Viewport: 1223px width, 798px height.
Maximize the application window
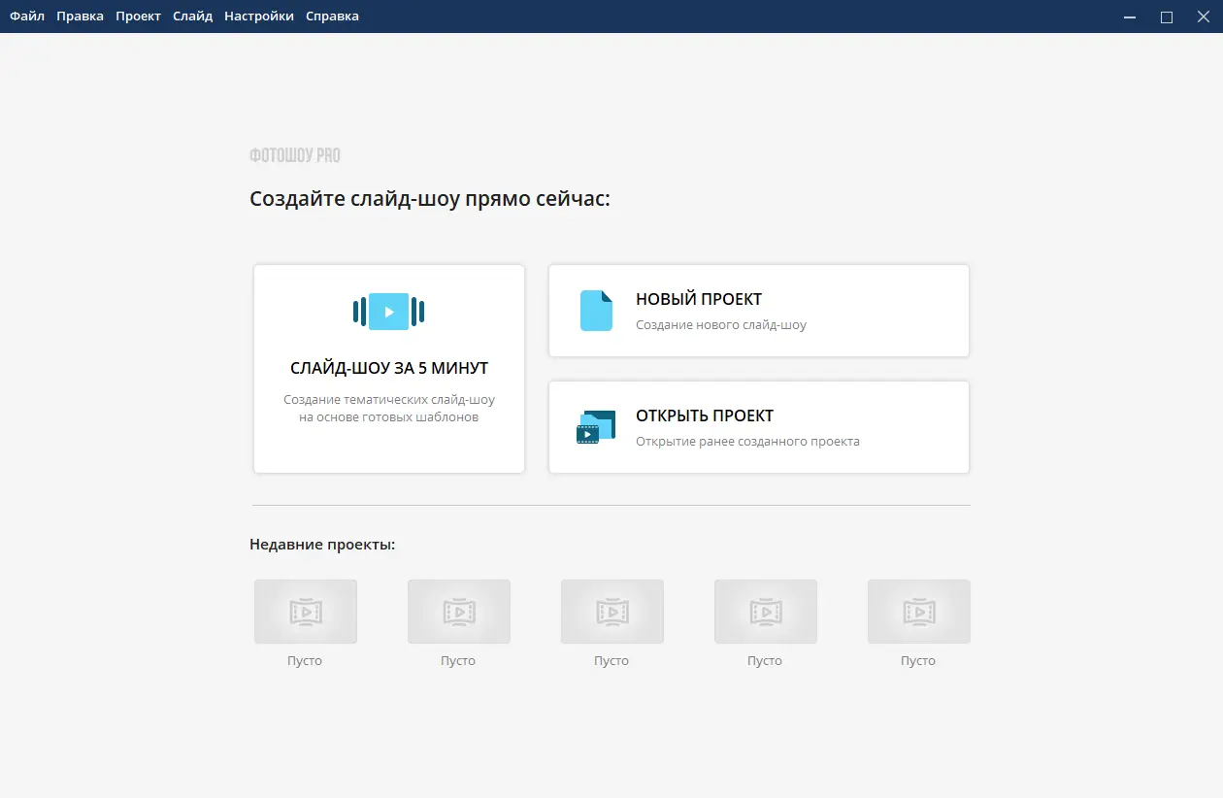pos(1167,17)
